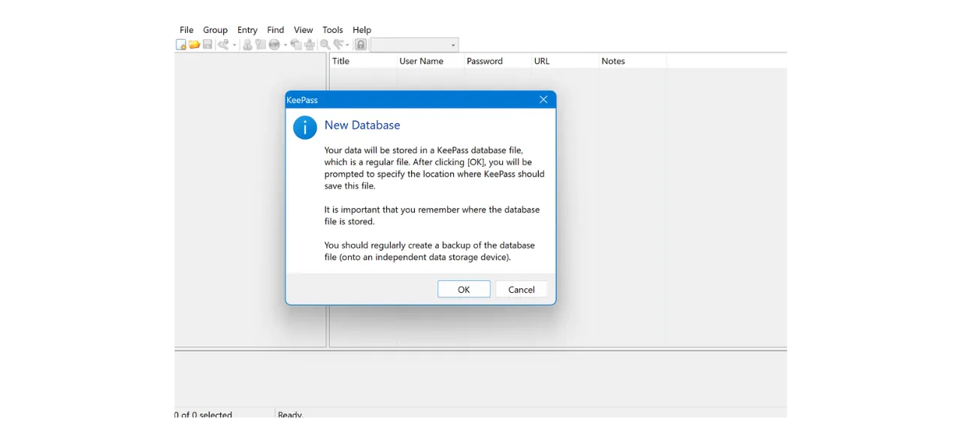The width and height of the screenshot is (962, 440).
Task: Click the Lock Workspace padlock icon
Action: pos(361,44)
